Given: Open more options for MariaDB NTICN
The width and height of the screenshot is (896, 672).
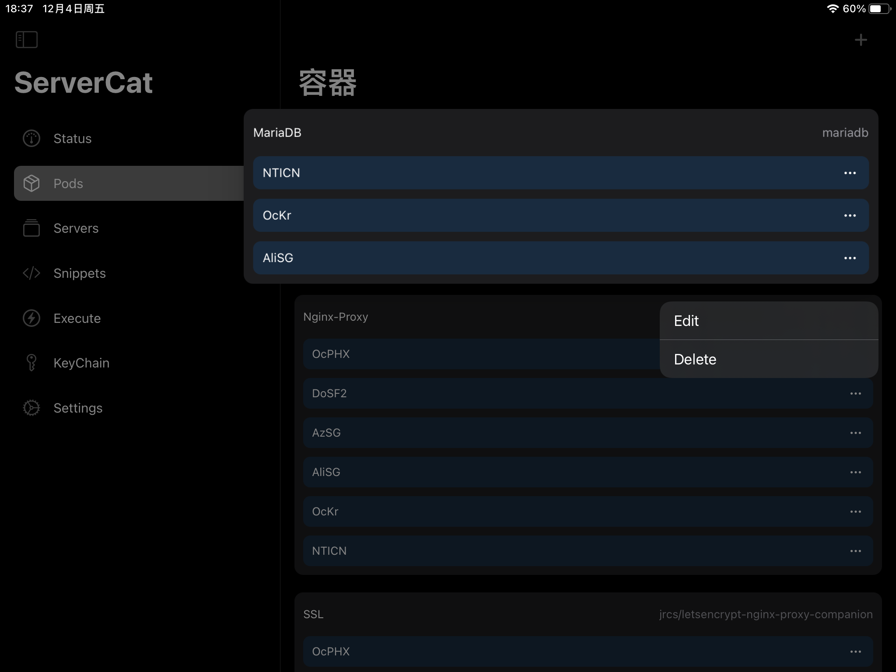Looking at the screenshot, I should (x=850, y=173).
